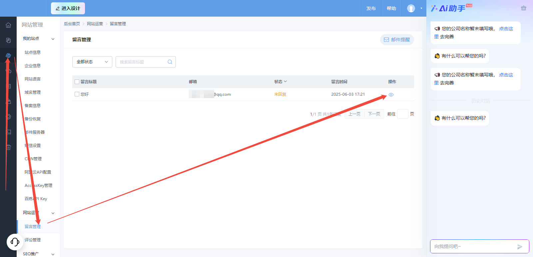Viewport: 533px width, 257px height.
Task: Open the 全部状态 filter dropdown
Action: [x=92, y=62]
